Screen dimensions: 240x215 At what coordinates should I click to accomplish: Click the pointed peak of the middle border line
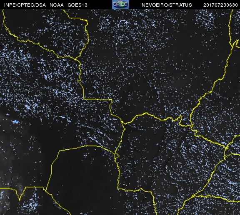(146, 113)
